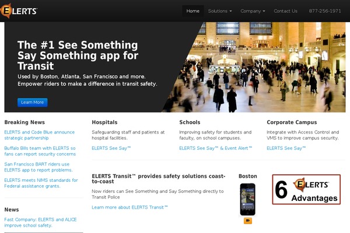
Task: Click 'Integrate with Access Control' description
Action: point(303,135)
